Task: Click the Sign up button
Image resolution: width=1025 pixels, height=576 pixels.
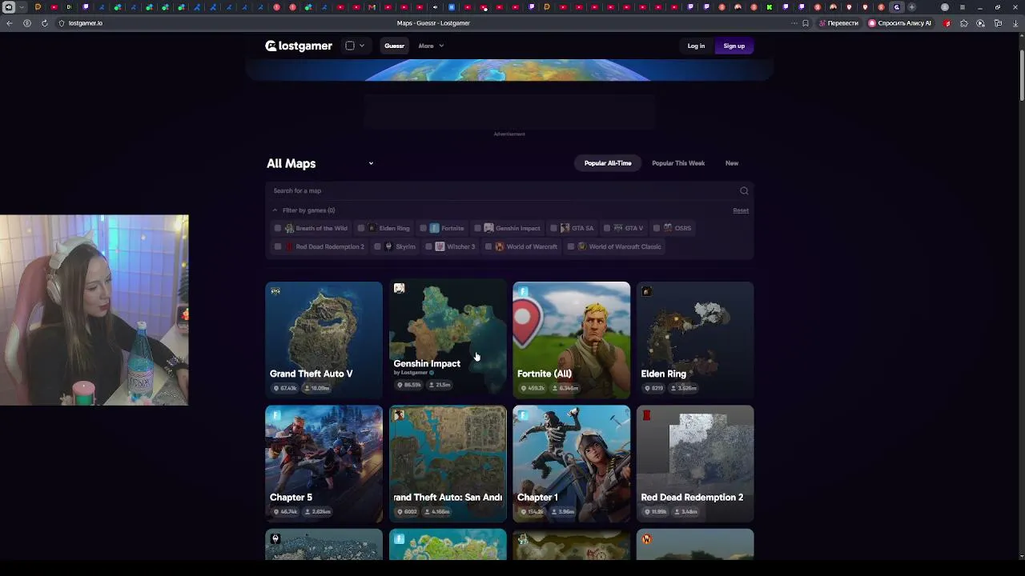Action: point(734,46)
